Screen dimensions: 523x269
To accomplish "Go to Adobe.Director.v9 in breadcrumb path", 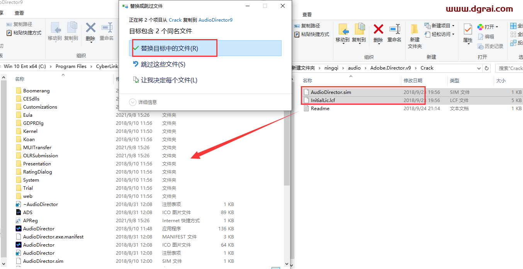I will tap(391, 68).
